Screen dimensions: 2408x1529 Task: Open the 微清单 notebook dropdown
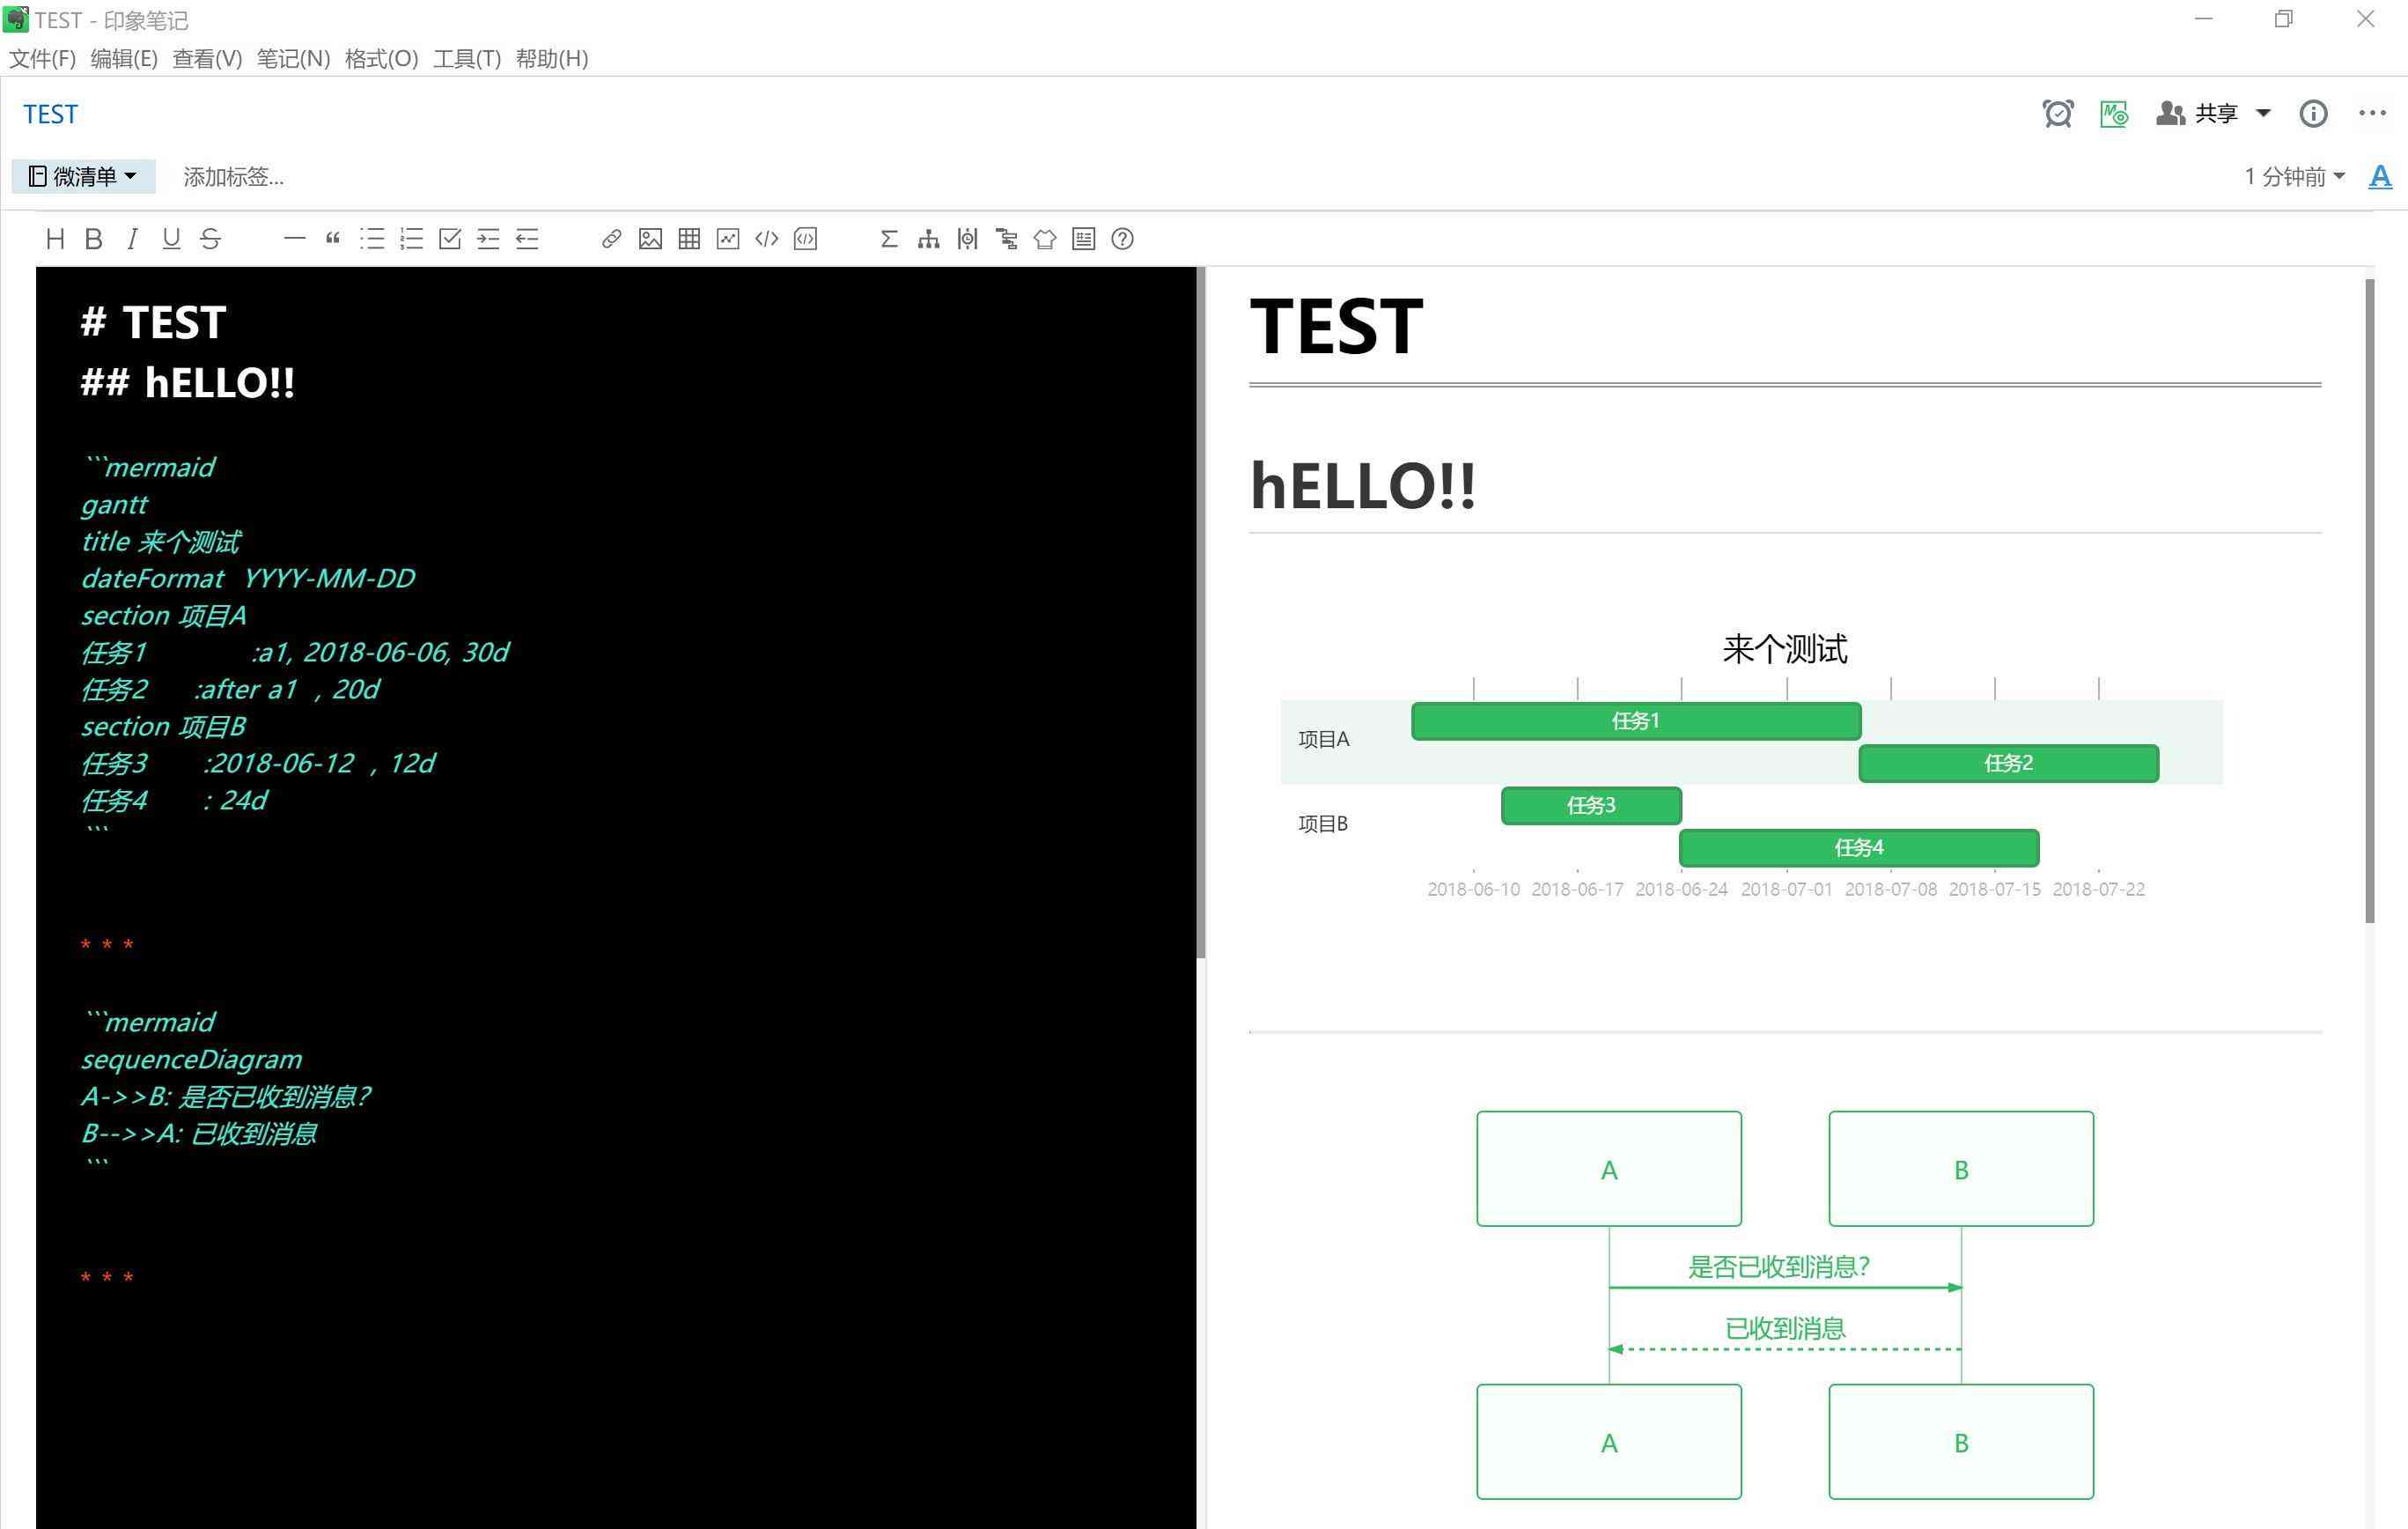tap(83, 176)
